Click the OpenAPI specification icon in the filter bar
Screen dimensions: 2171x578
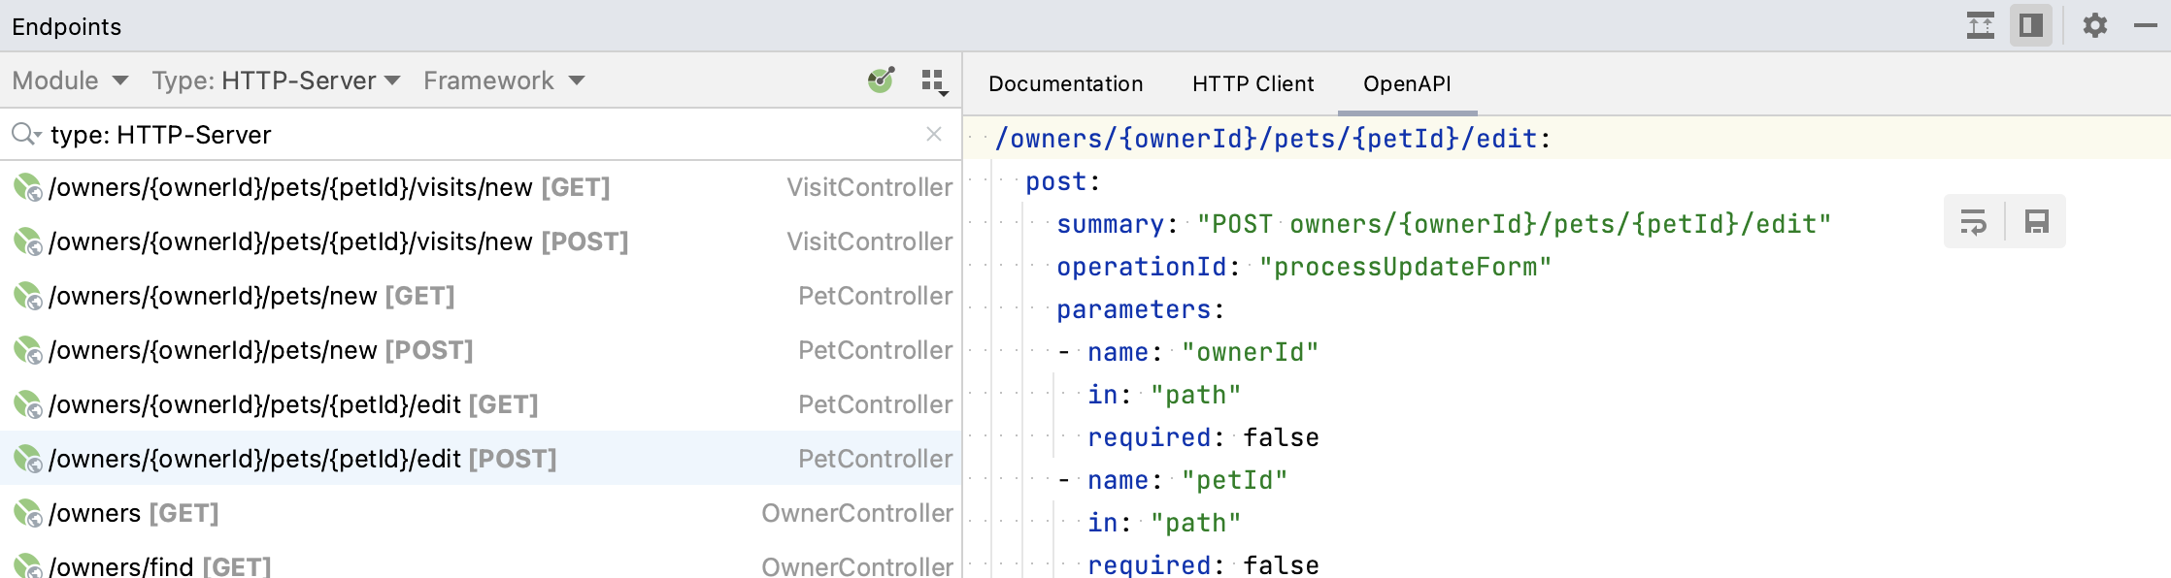(881, 80)
